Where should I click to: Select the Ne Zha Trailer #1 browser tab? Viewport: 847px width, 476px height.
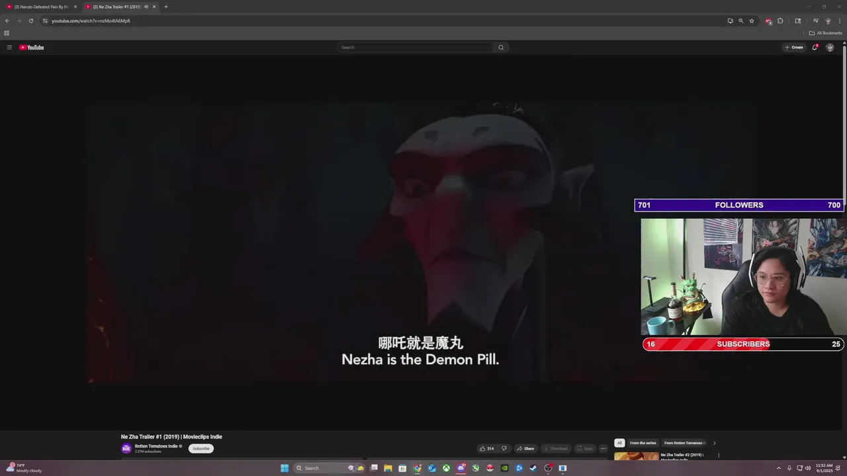[116, 7]
